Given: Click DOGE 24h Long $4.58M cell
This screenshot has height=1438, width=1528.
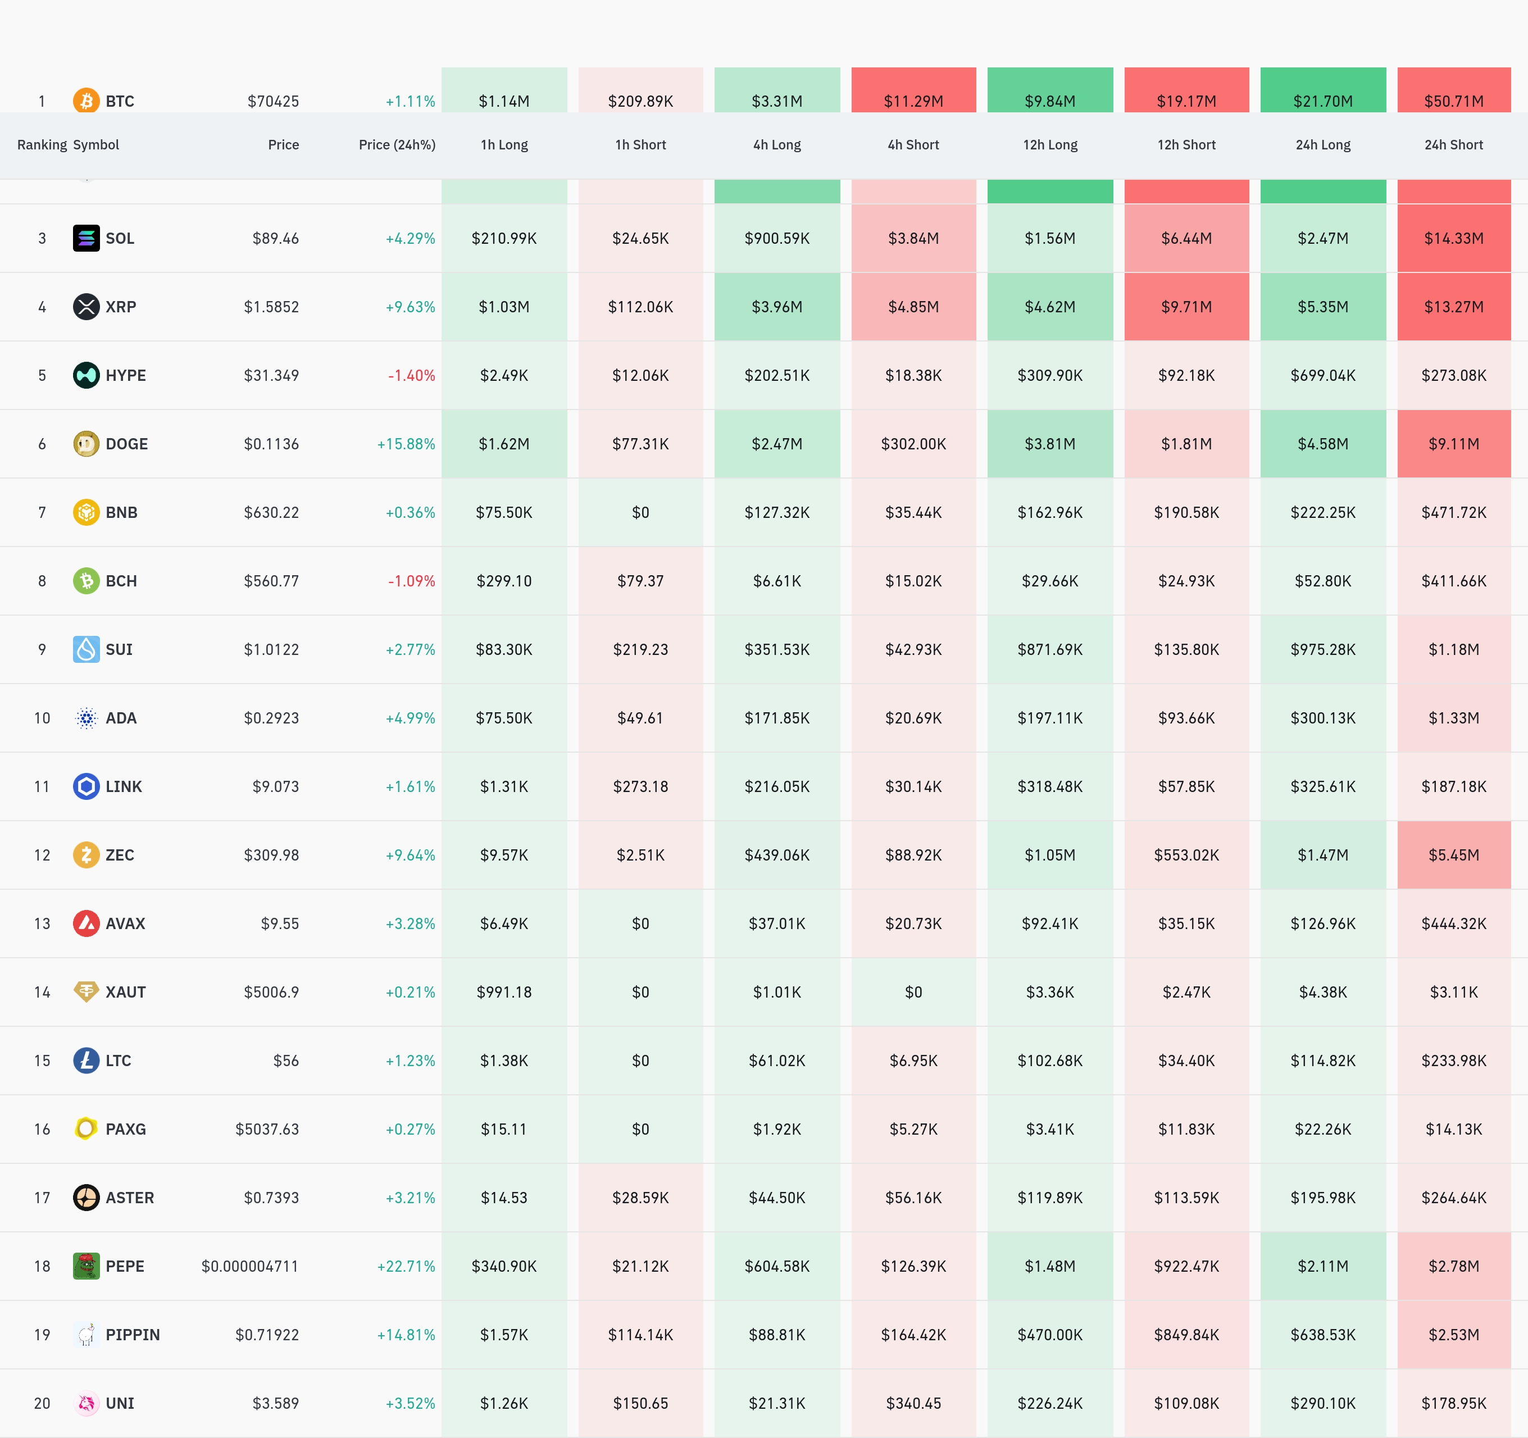Looking at the screenshot, I should 1322,443.
